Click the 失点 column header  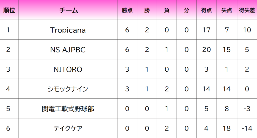point(227,10)
